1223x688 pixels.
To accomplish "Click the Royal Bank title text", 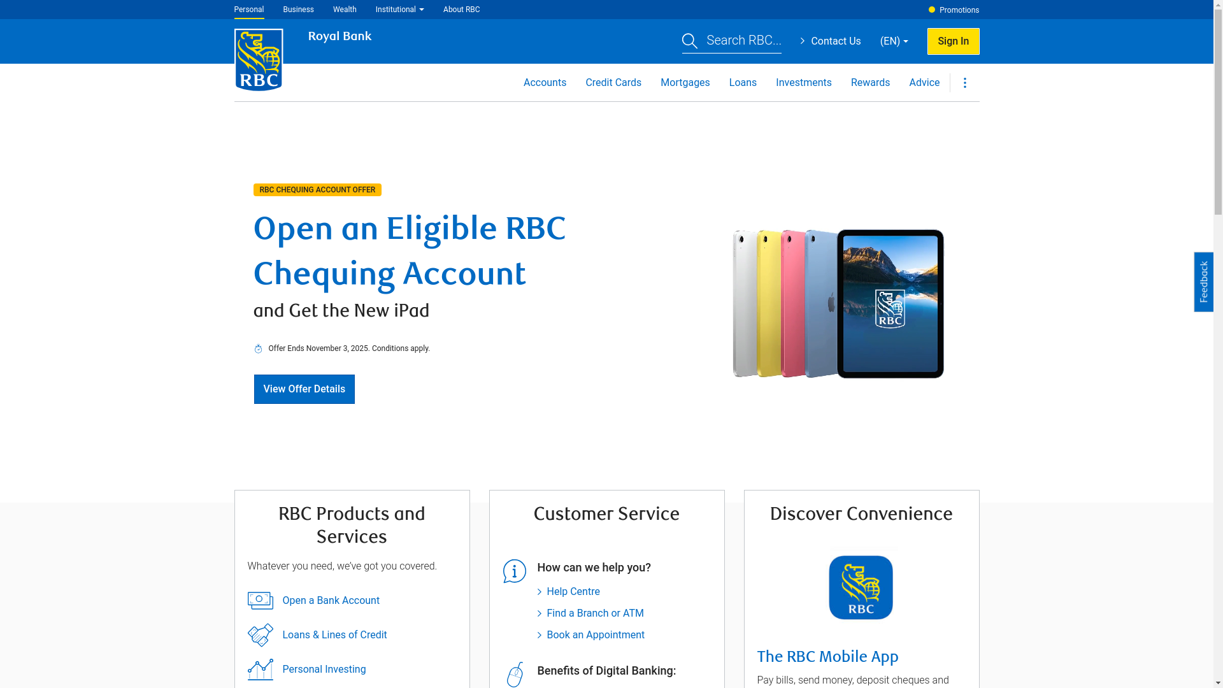I will [x=340, y=36].
